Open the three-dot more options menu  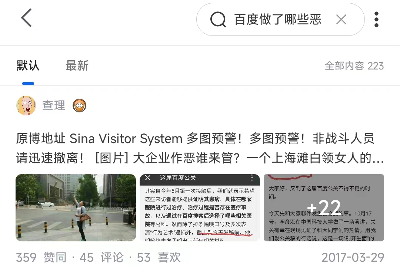point(376,19)
